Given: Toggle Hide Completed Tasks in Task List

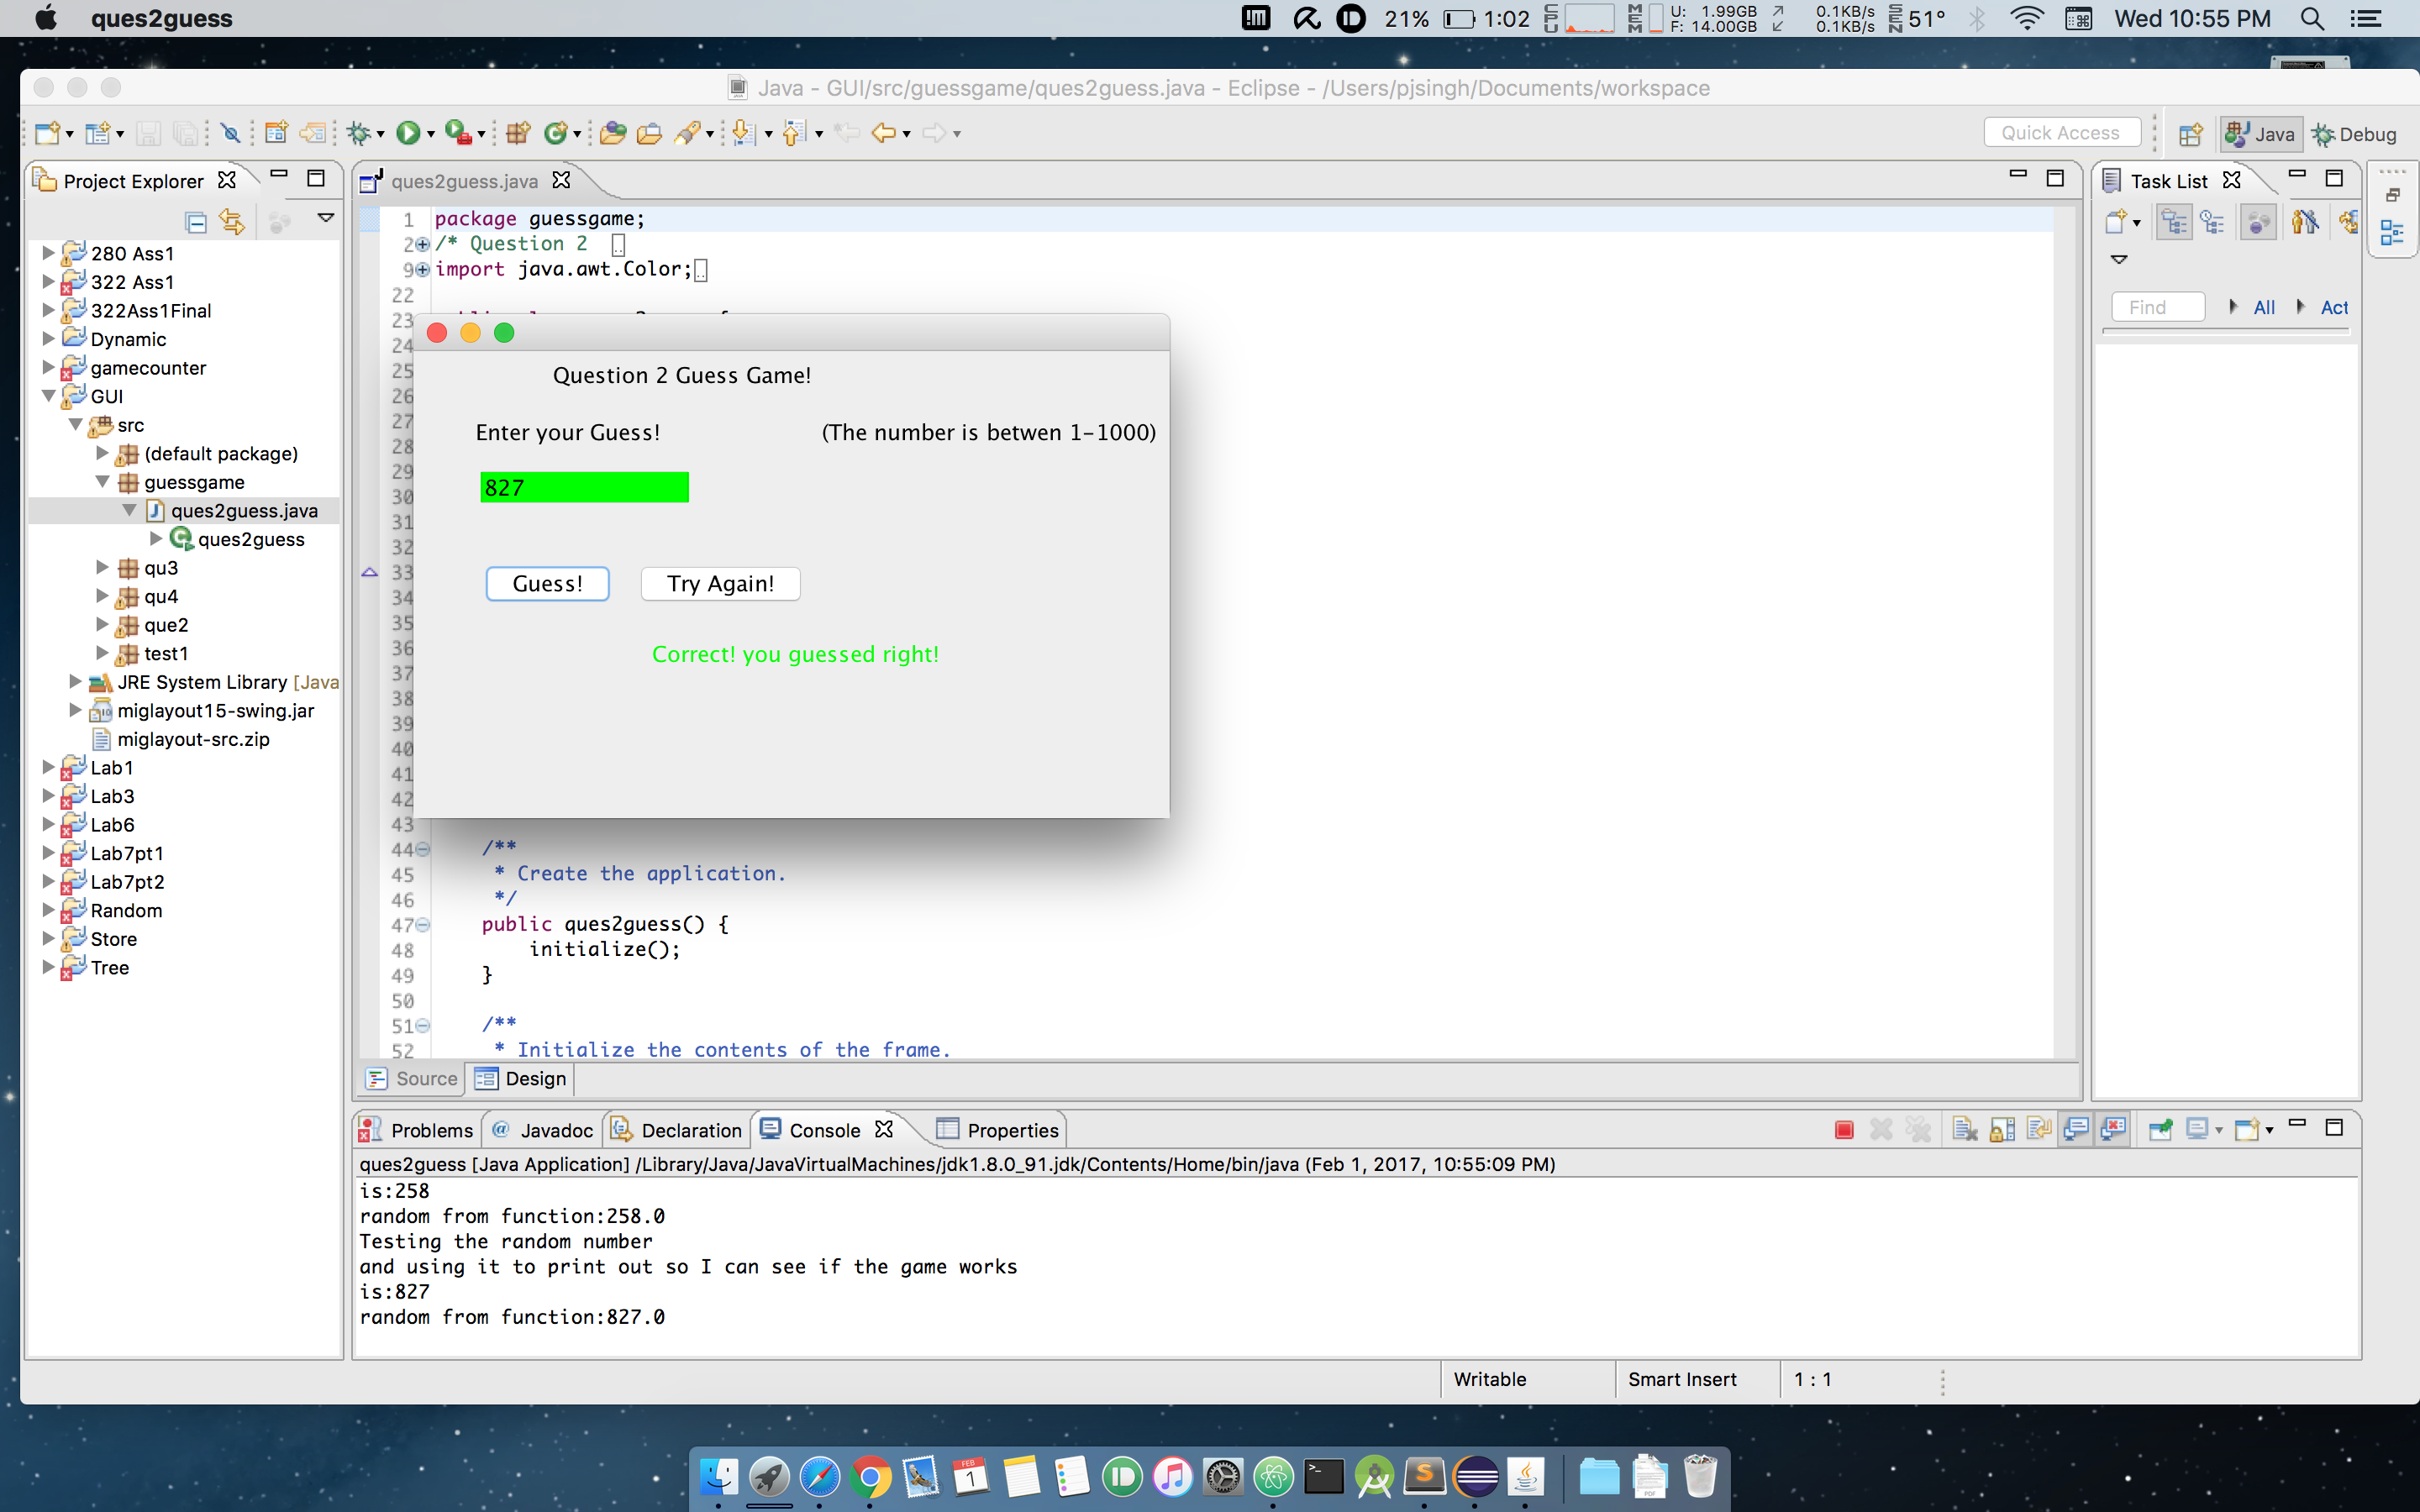Looking at the screenshot, I should click(2305, 222).
